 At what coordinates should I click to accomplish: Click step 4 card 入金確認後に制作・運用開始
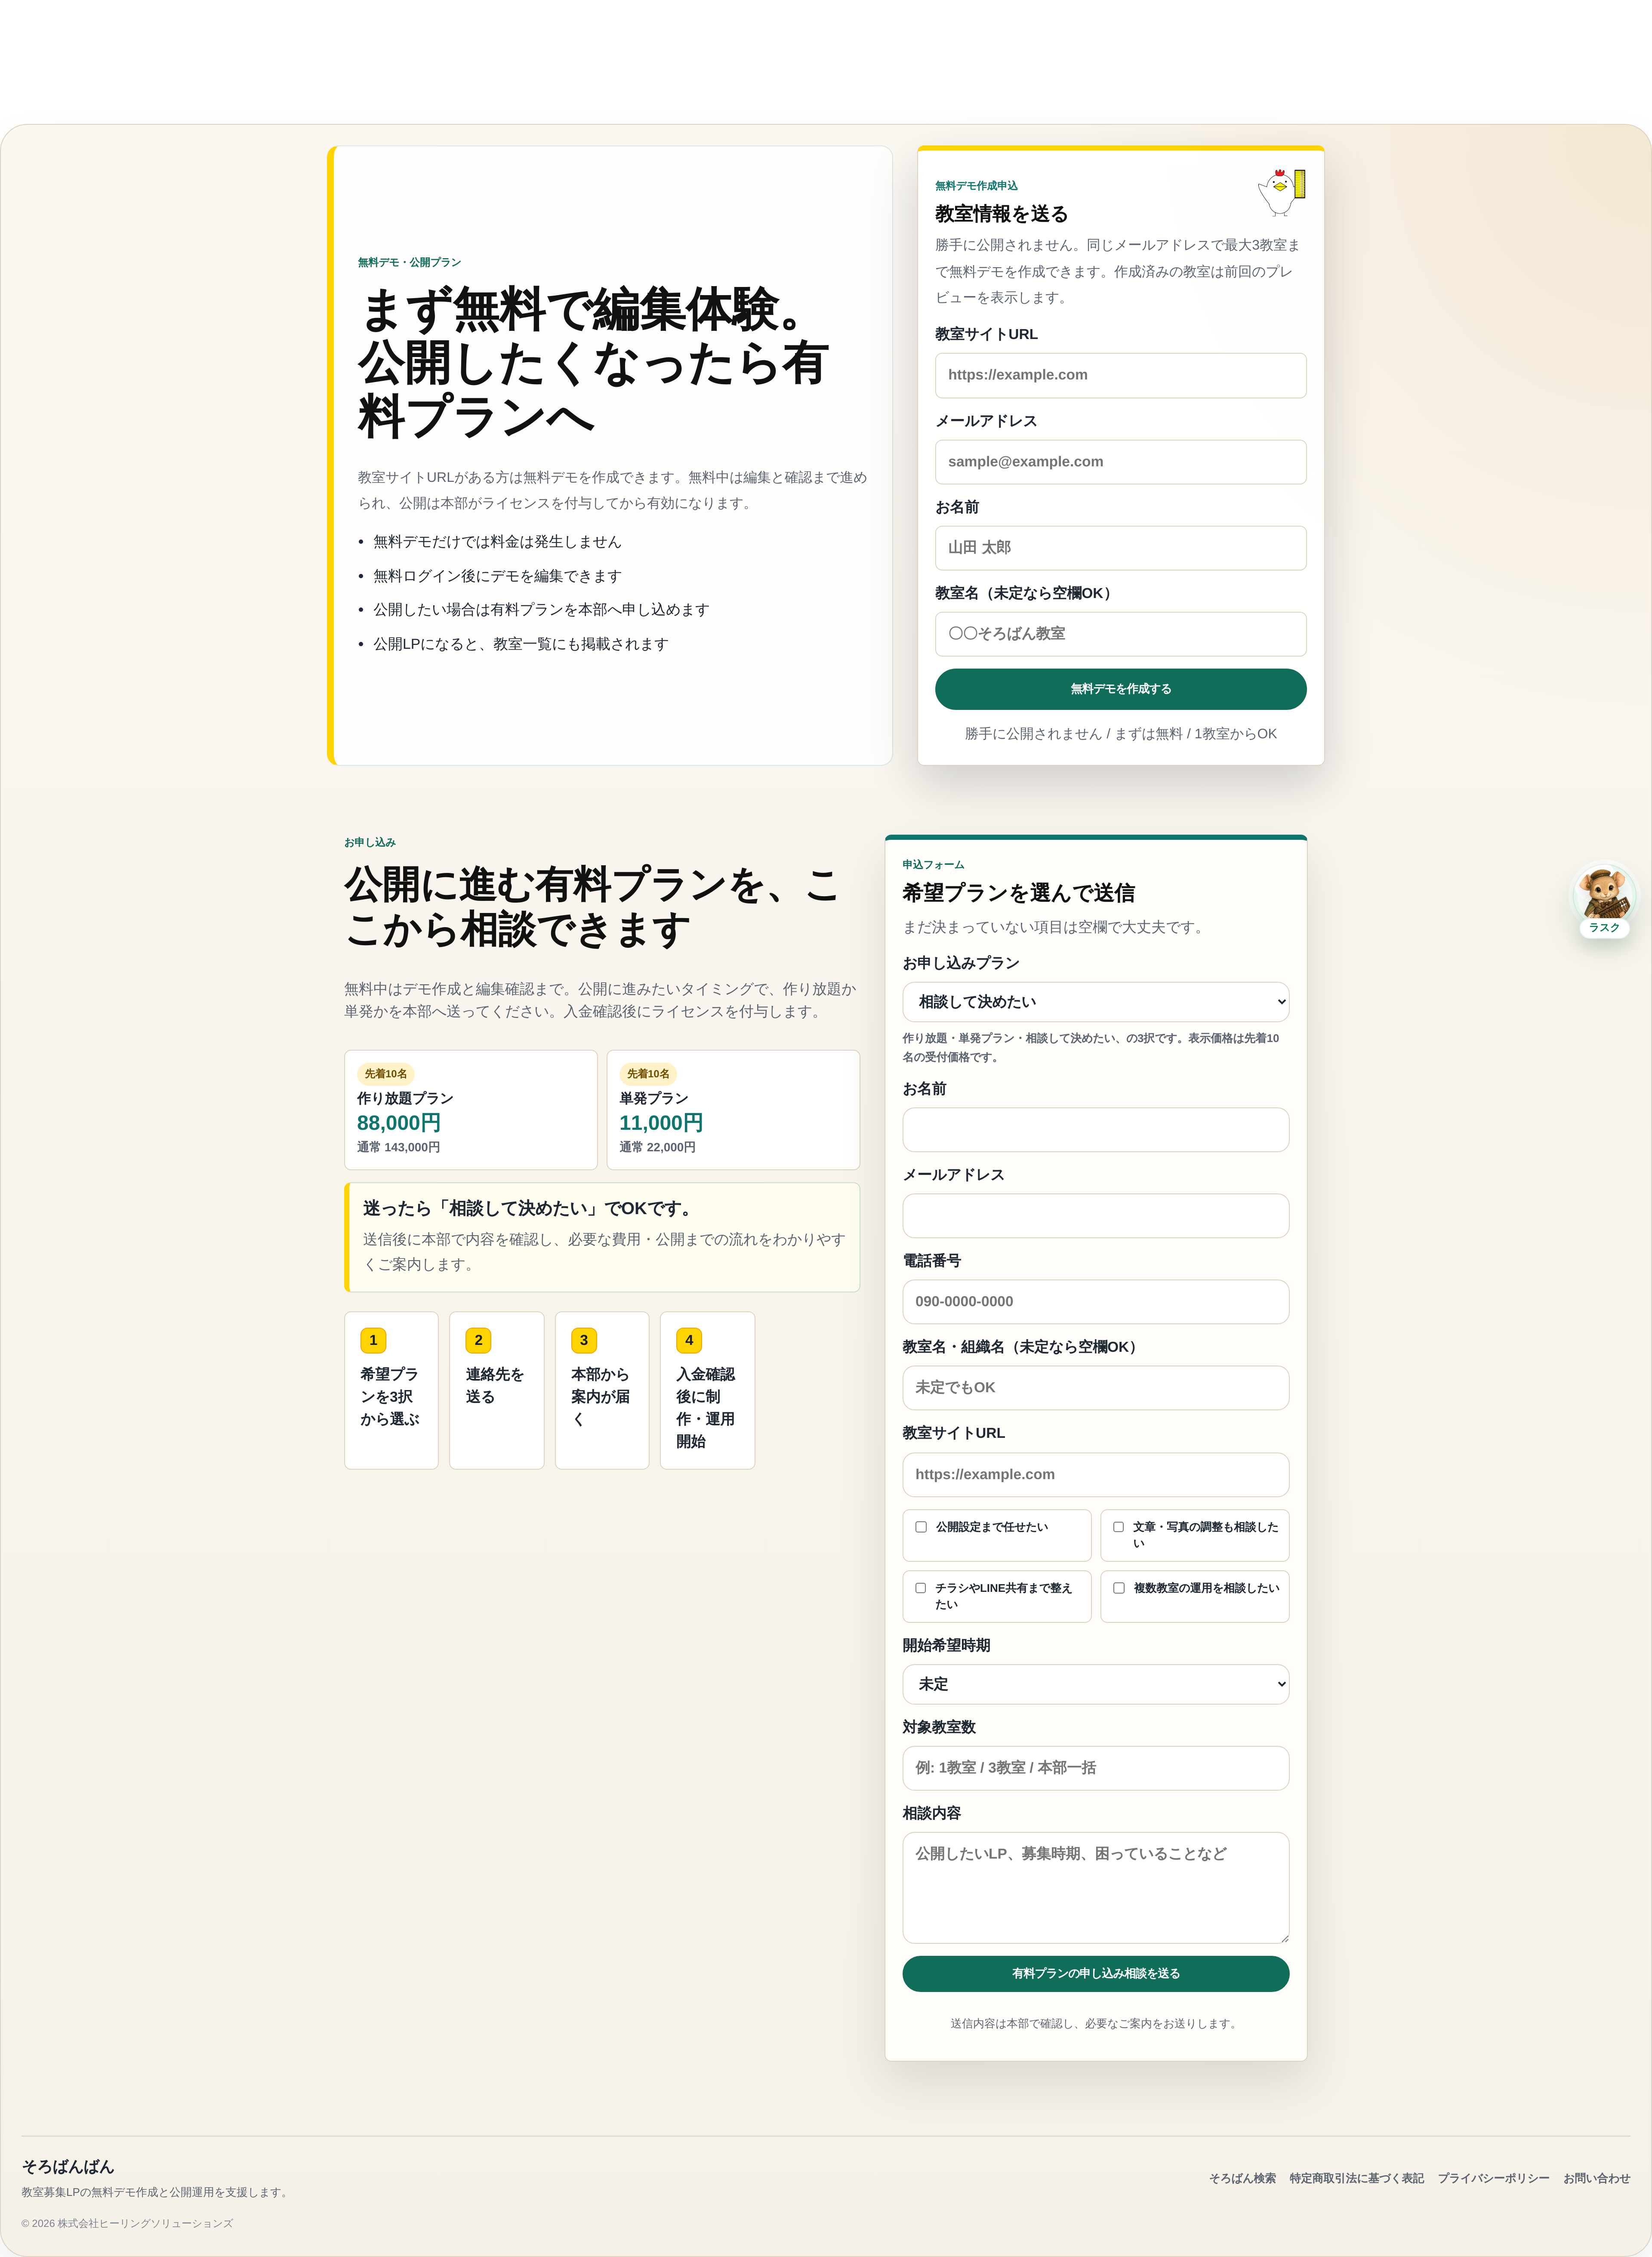coord(707,1390)
